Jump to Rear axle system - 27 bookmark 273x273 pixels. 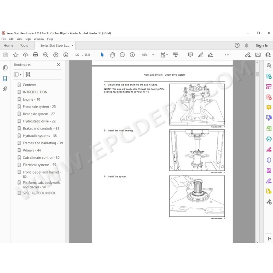pos(39,114)
